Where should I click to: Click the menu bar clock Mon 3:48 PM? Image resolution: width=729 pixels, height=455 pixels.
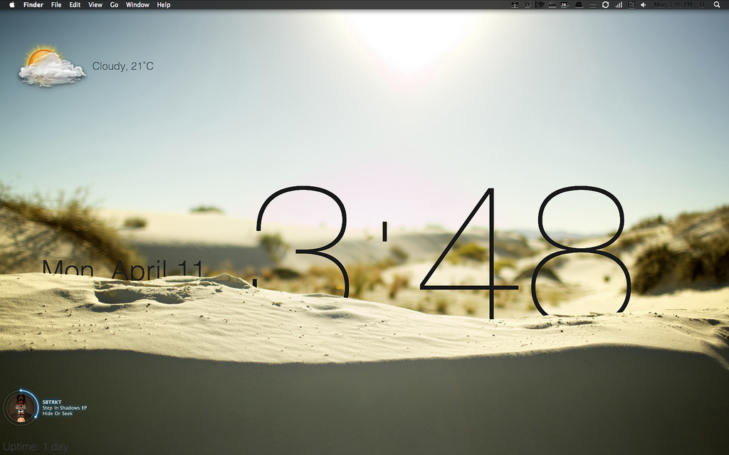click(x=673, y=5)
